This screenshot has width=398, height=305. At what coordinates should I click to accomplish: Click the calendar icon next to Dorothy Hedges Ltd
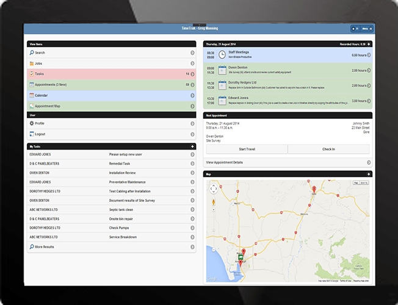222,85
